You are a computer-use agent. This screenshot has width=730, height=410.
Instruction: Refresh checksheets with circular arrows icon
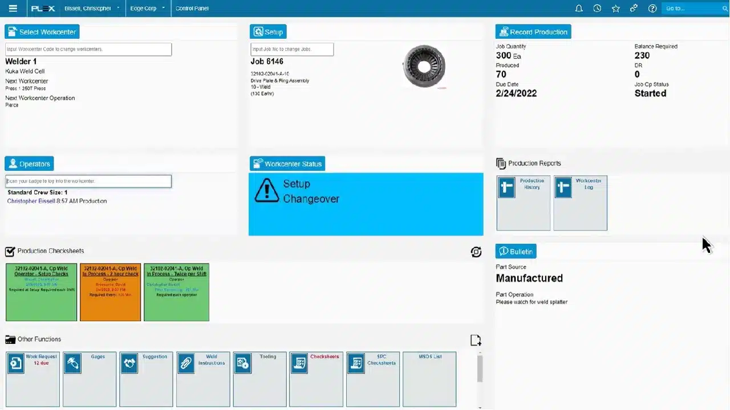[476, 252]
